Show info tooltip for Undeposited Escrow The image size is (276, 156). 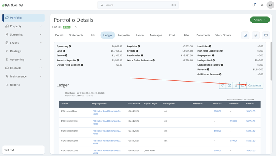[222, 65]
